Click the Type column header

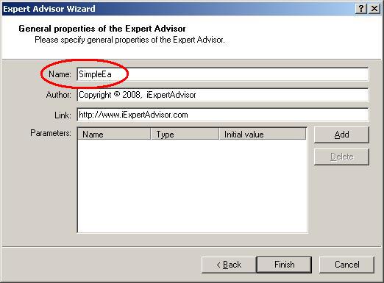(x=185, y=135)
